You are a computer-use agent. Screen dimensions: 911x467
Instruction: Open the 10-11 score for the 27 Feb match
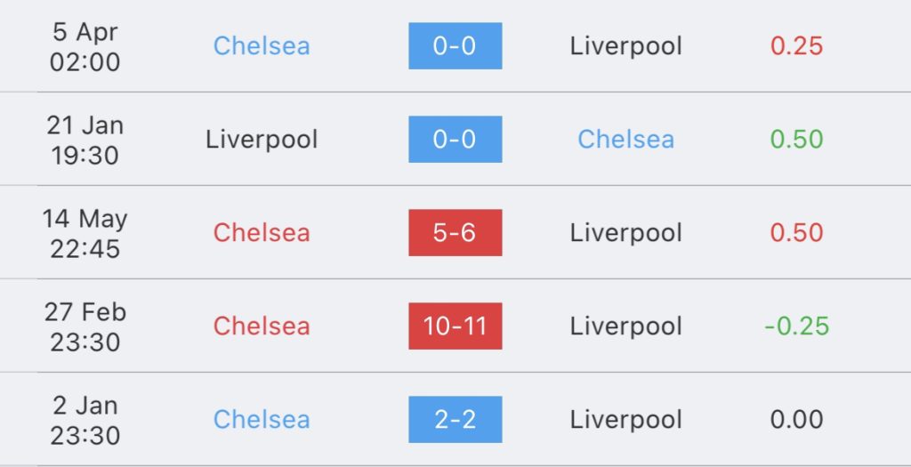pos(455,326)
